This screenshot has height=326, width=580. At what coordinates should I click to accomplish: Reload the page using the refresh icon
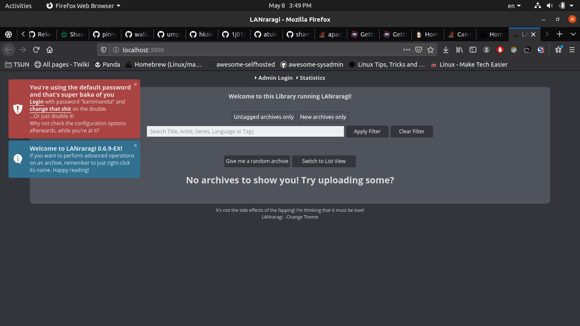coord(36,50)
